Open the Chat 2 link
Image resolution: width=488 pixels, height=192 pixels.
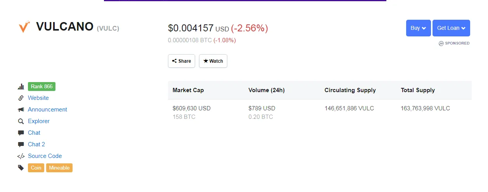[36, 144]
